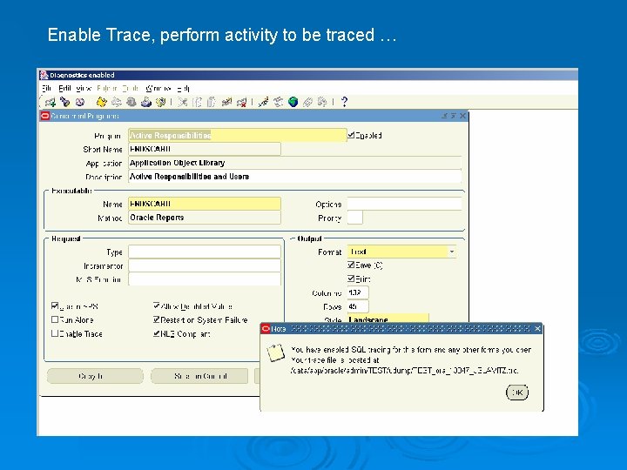Screen dimensions: 627x470
Task: Click the Request Type input field
Action: pyautogui.click(x=205, y=252)
